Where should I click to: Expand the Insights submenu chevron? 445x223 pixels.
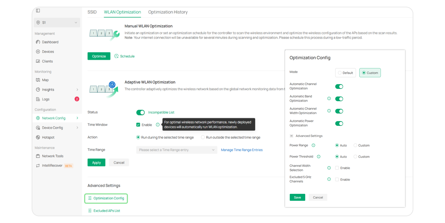click(x=77, y=89)
